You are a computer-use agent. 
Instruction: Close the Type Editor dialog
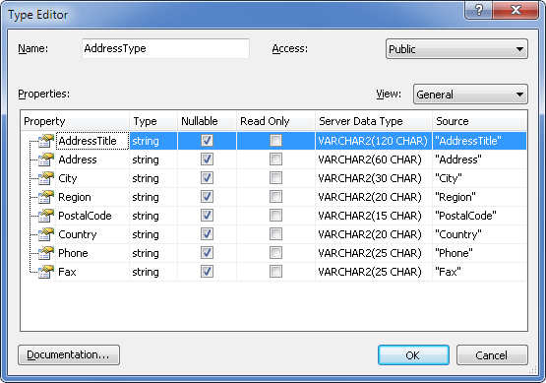coord(516,10)
